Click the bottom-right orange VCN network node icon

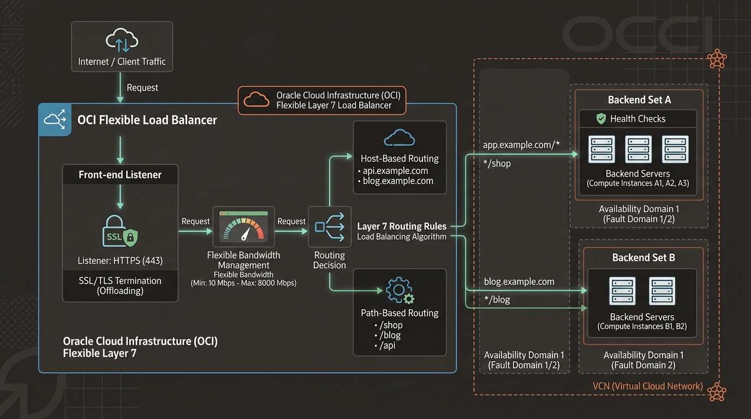pos(716,392)
